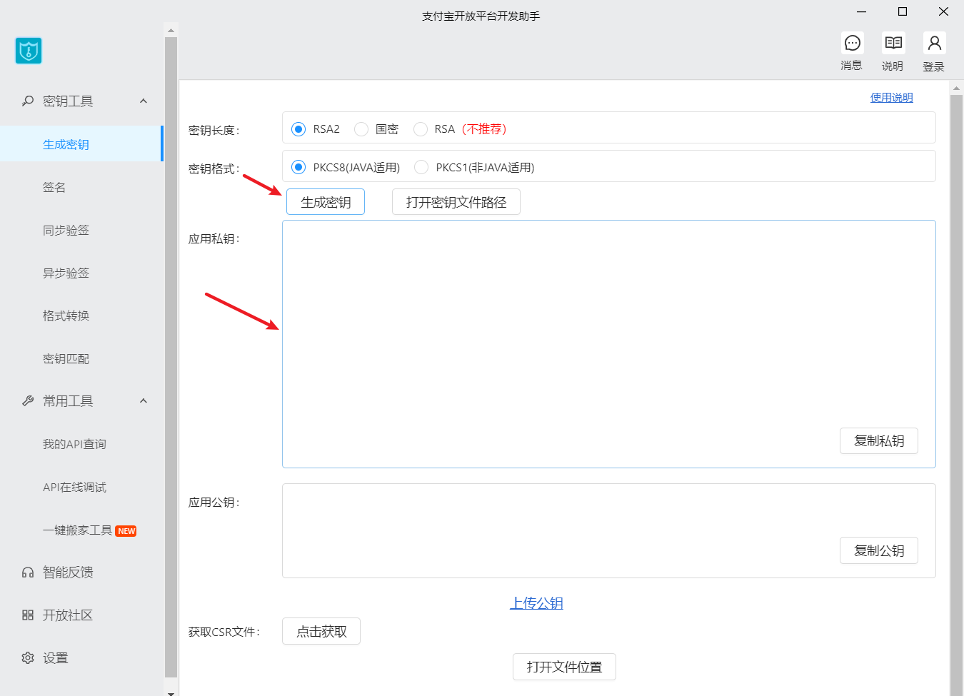This screenshot has height=696, width=964.
Task: Maximize the application window
Action: (903, 11)
